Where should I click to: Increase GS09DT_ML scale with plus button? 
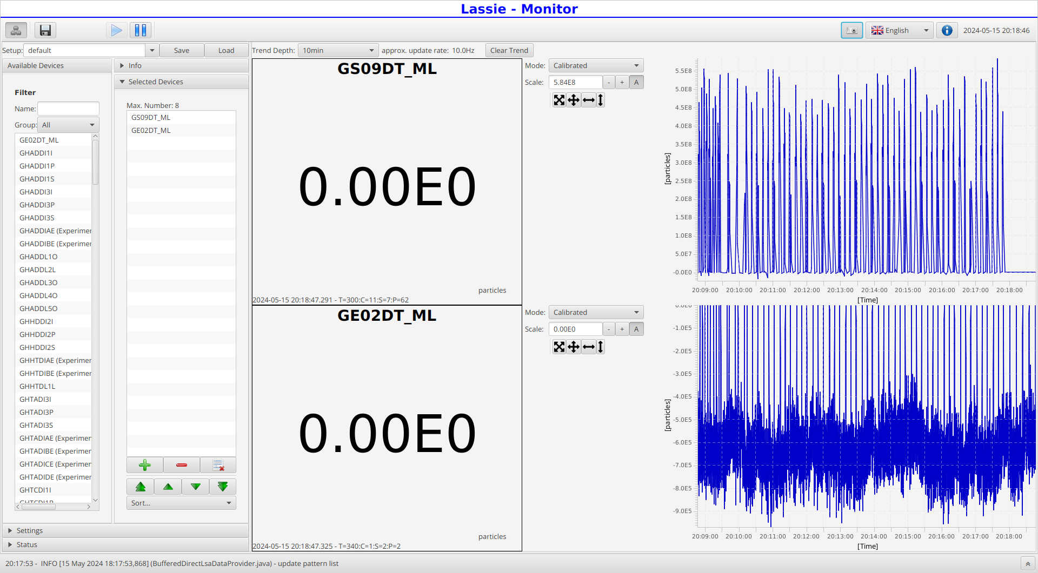click(622, 82)
